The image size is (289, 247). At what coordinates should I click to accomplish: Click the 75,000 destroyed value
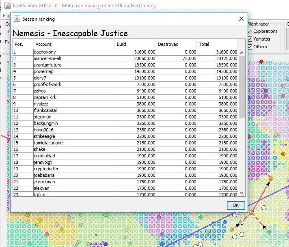coord(189,58)
